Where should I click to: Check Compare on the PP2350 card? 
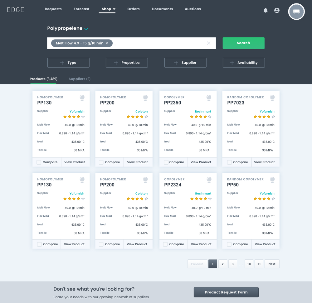(166, 162)
